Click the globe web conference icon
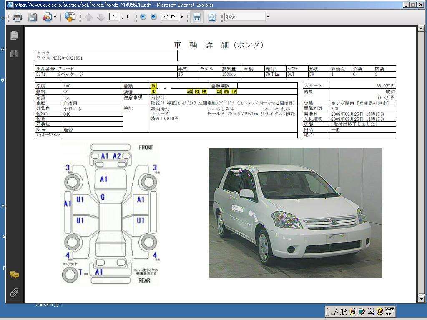 (x=70, y=17)
